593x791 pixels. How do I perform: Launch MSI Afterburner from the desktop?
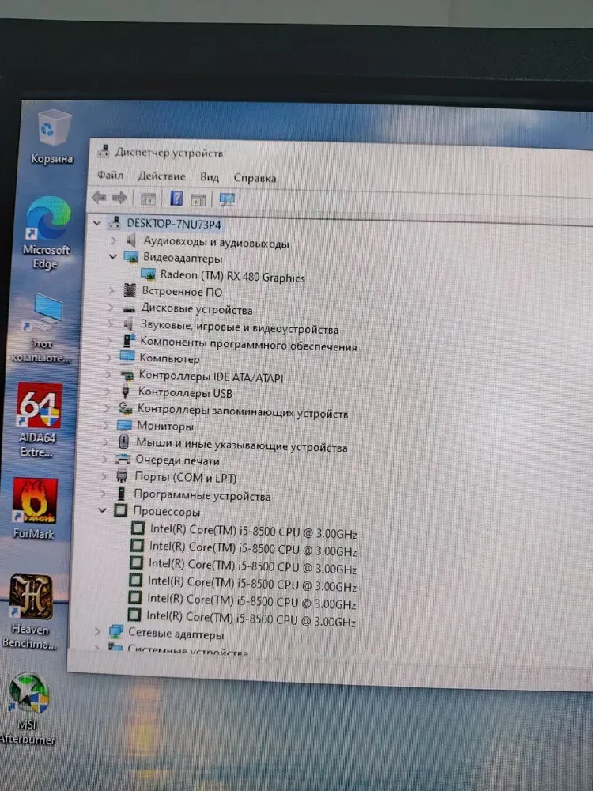tap(28, 694)
